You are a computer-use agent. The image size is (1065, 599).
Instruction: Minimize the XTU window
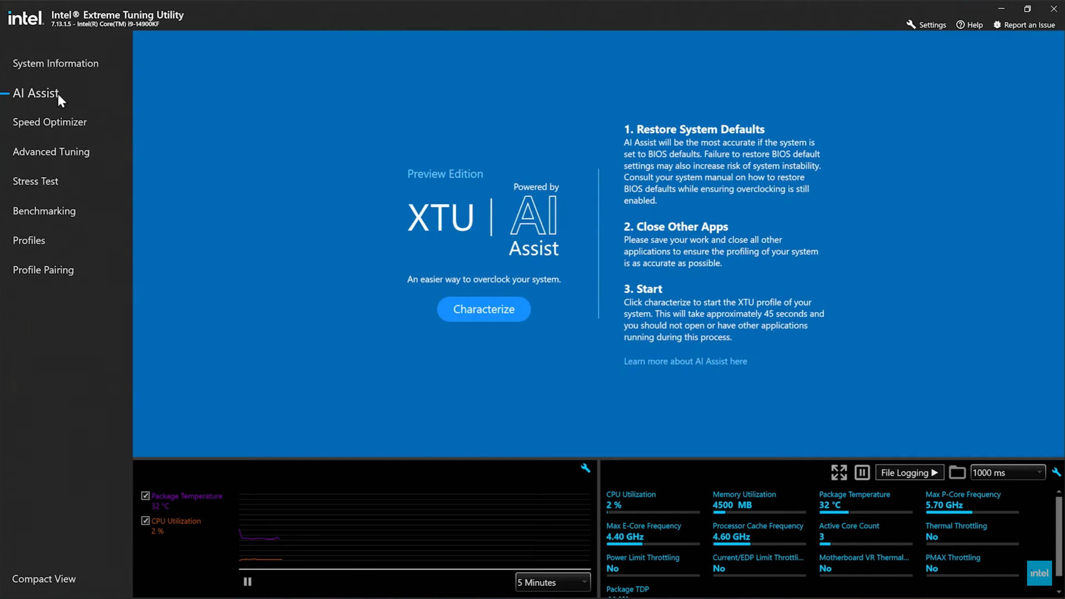click(x=1001, y=8)
